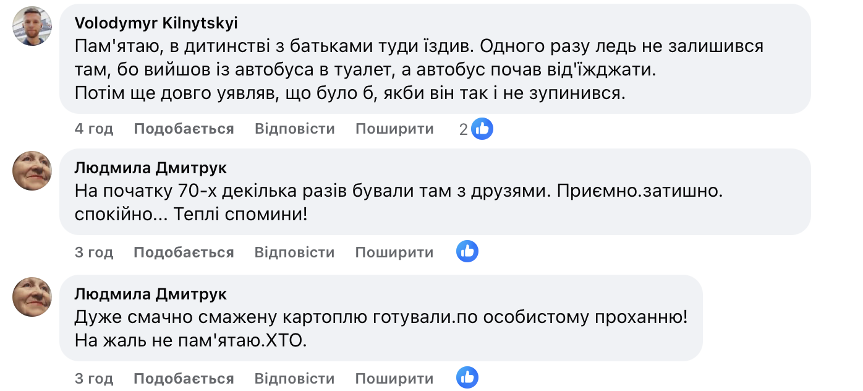Screen dimensions: 863x391
Task: Open Людмила Дмитрук's avatar on the картоплю comment
Action: pos(32,296)
